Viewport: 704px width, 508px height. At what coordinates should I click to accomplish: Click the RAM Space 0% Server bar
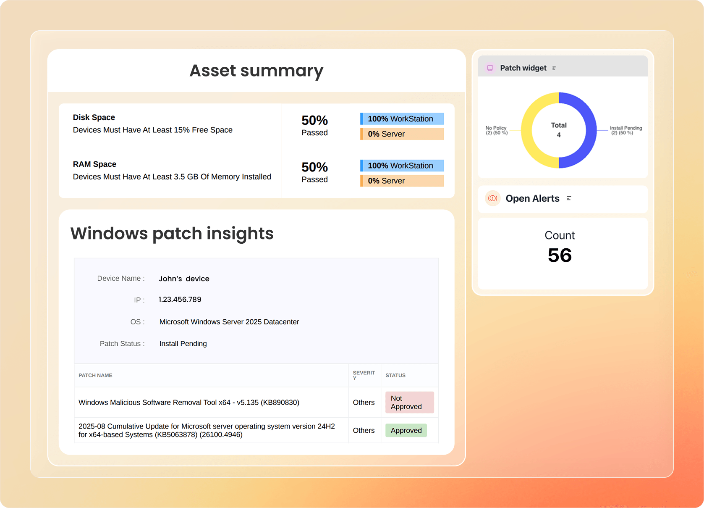[x=402, y=181]
